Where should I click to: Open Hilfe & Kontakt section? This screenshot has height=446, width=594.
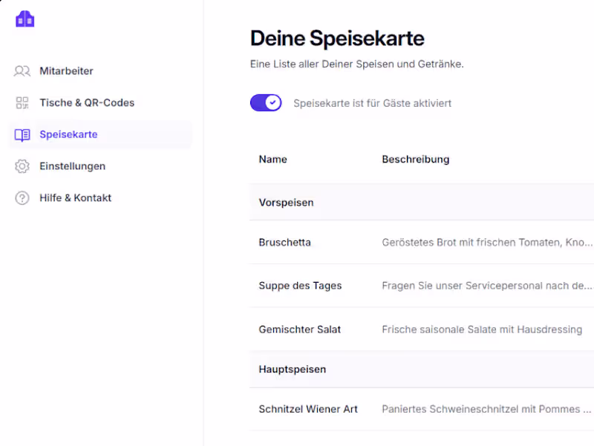tap(75, 198)
